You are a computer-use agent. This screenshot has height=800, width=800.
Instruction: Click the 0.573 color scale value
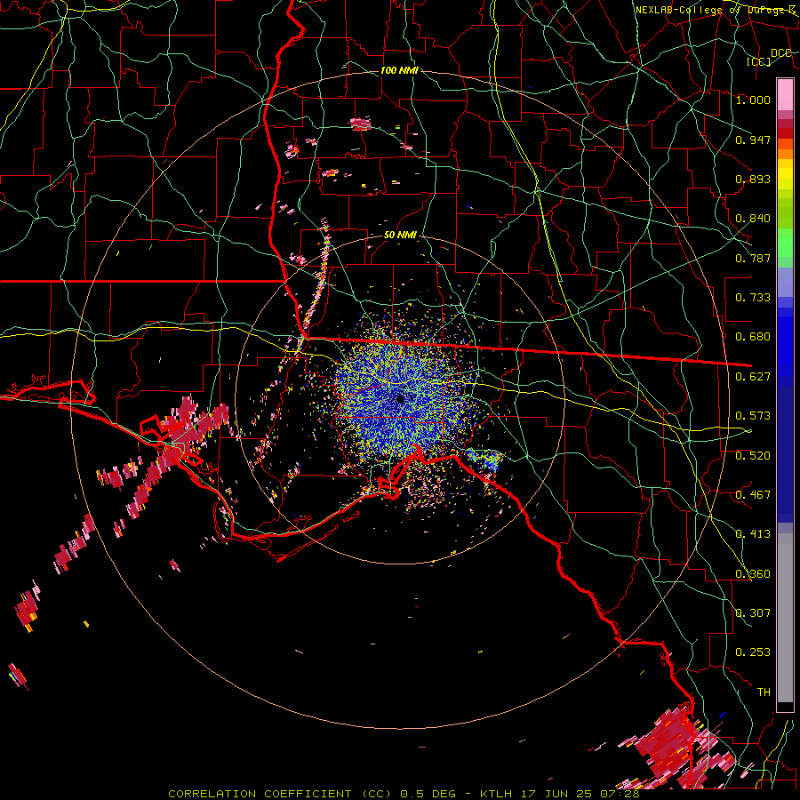tap(753, 416)
